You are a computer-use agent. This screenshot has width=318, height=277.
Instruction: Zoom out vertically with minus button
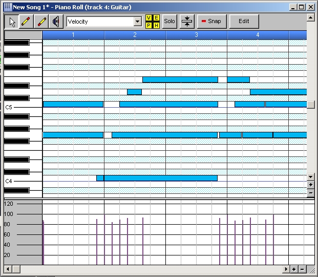[310, 193]
